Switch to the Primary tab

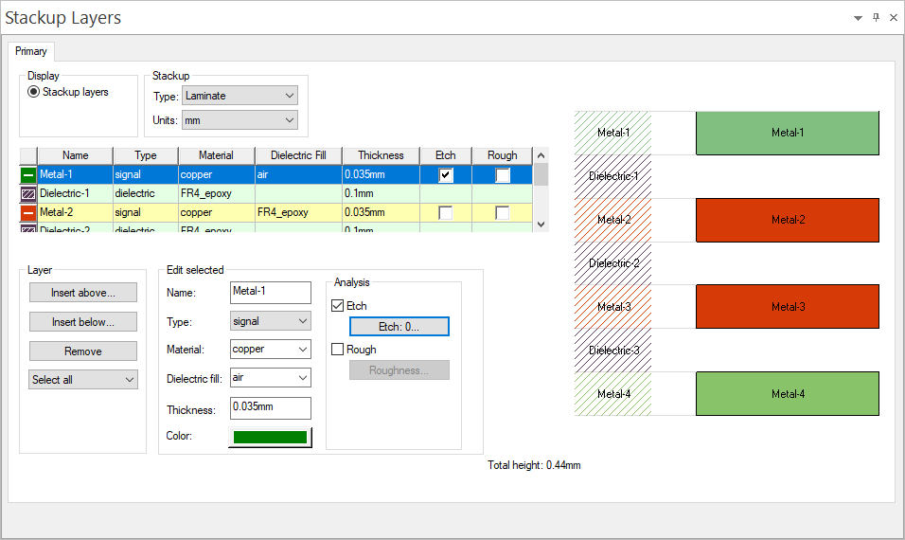pos(31,51)
